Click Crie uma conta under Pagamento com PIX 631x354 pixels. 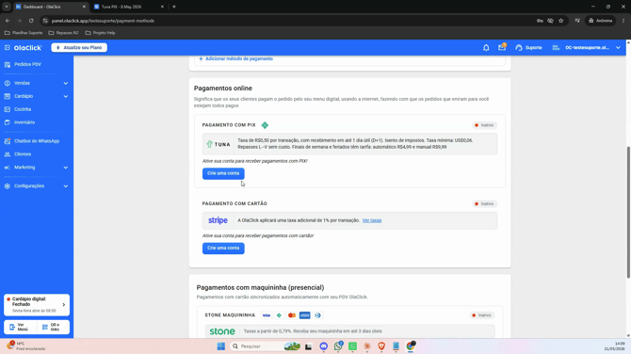[x=223, y=173]
